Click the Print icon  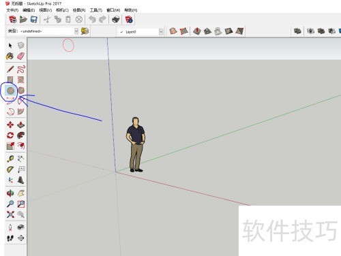click(x=116, y=20)
